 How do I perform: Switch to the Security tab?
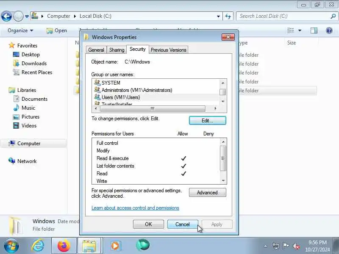pos(137,49)
